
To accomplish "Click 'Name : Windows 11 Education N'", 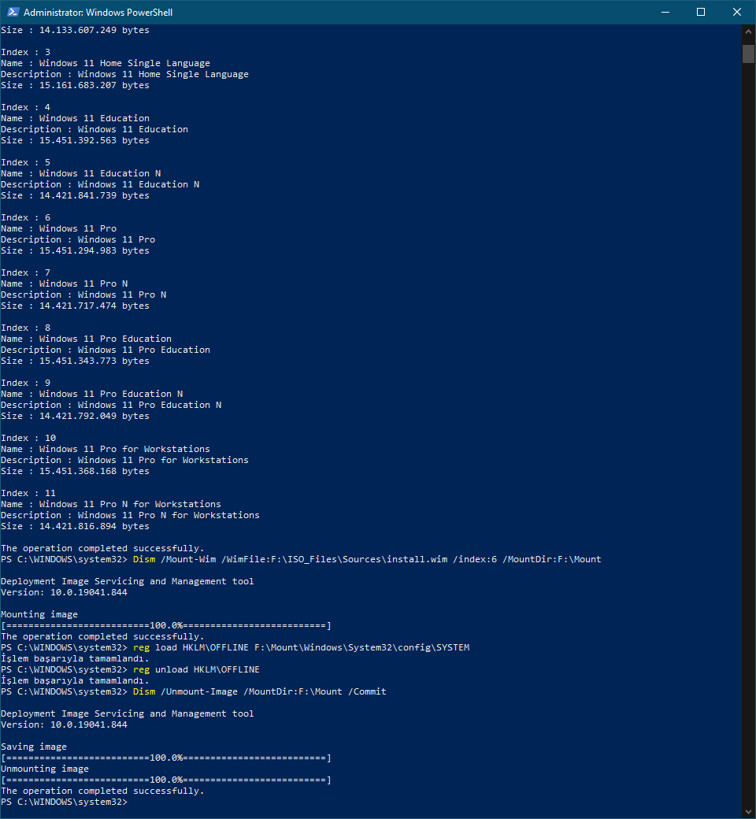I will click(81, 173).
